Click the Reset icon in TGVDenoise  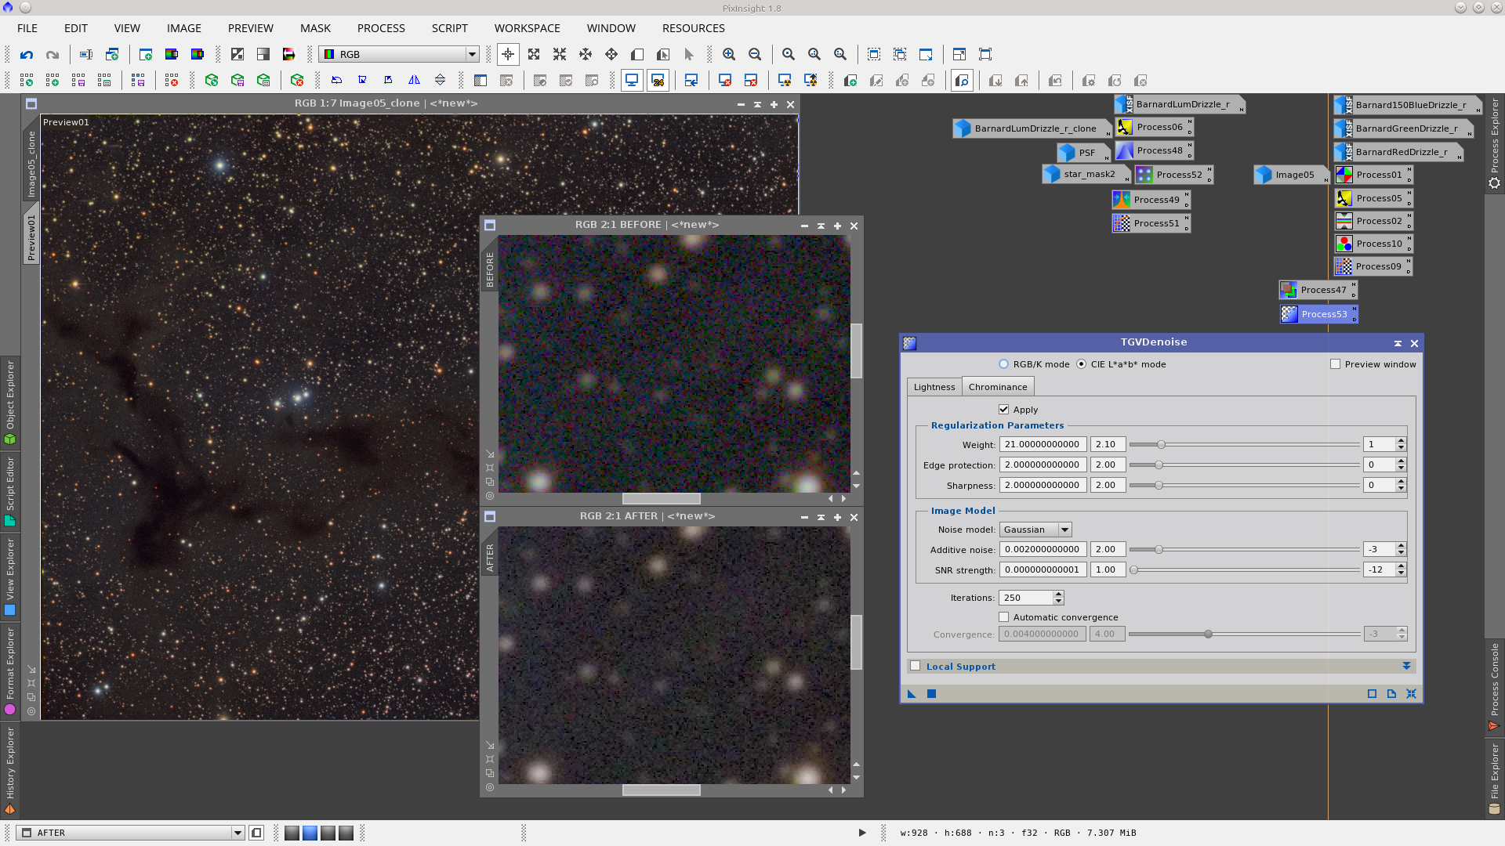[1411, 694]
